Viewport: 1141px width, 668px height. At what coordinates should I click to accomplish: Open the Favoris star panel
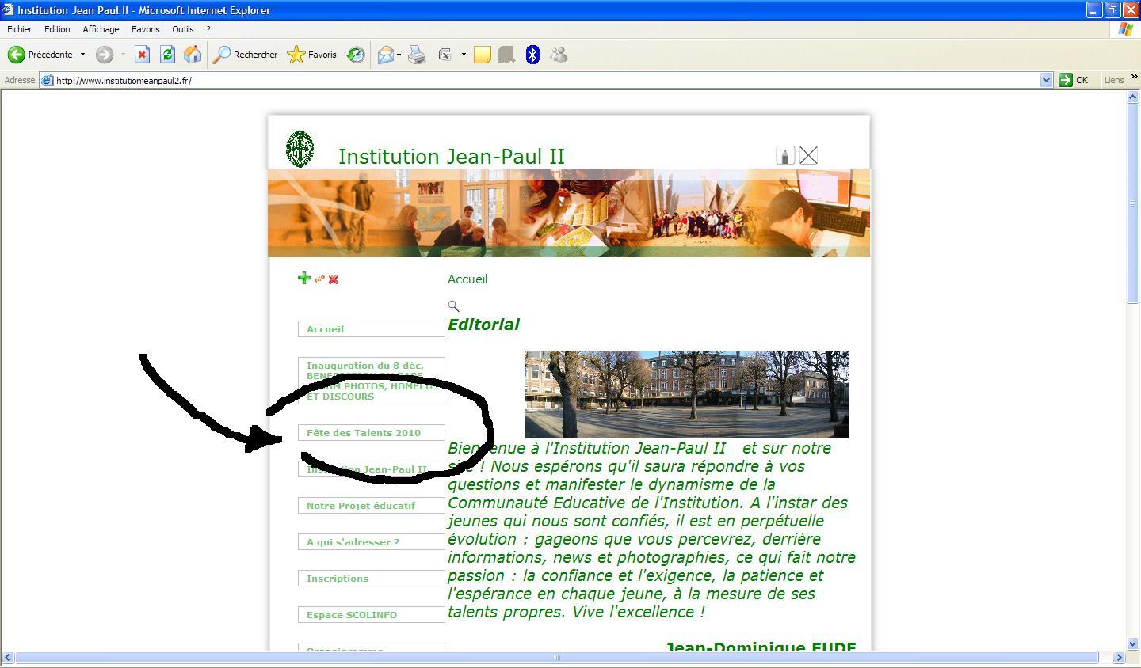point(311,55)
